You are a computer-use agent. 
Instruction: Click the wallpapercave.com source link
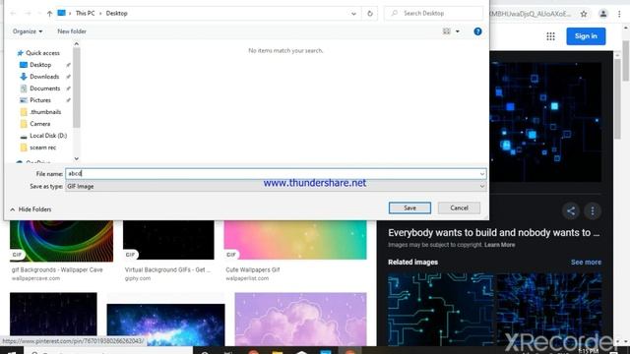[35, 278]
